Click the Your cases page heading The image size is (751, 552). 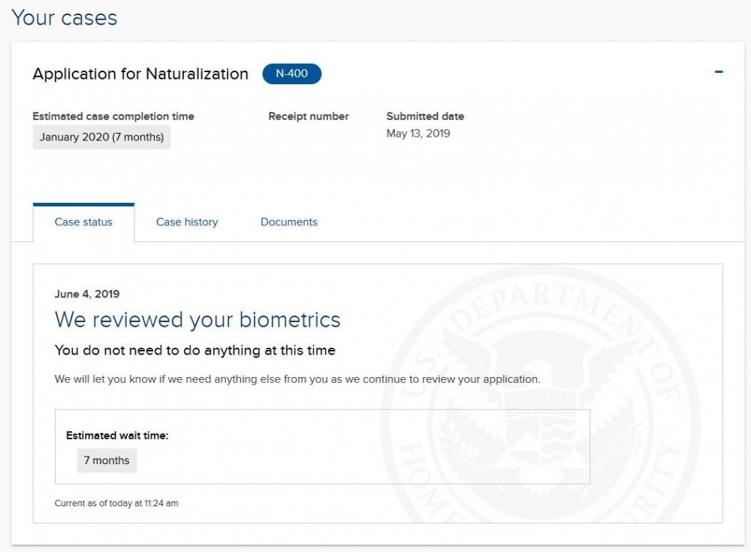click(65, 18)
